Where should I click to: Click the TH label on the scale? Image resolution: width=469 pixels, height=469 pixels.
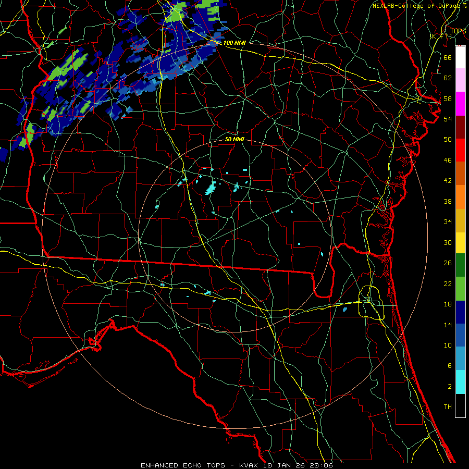click(448, 407)
